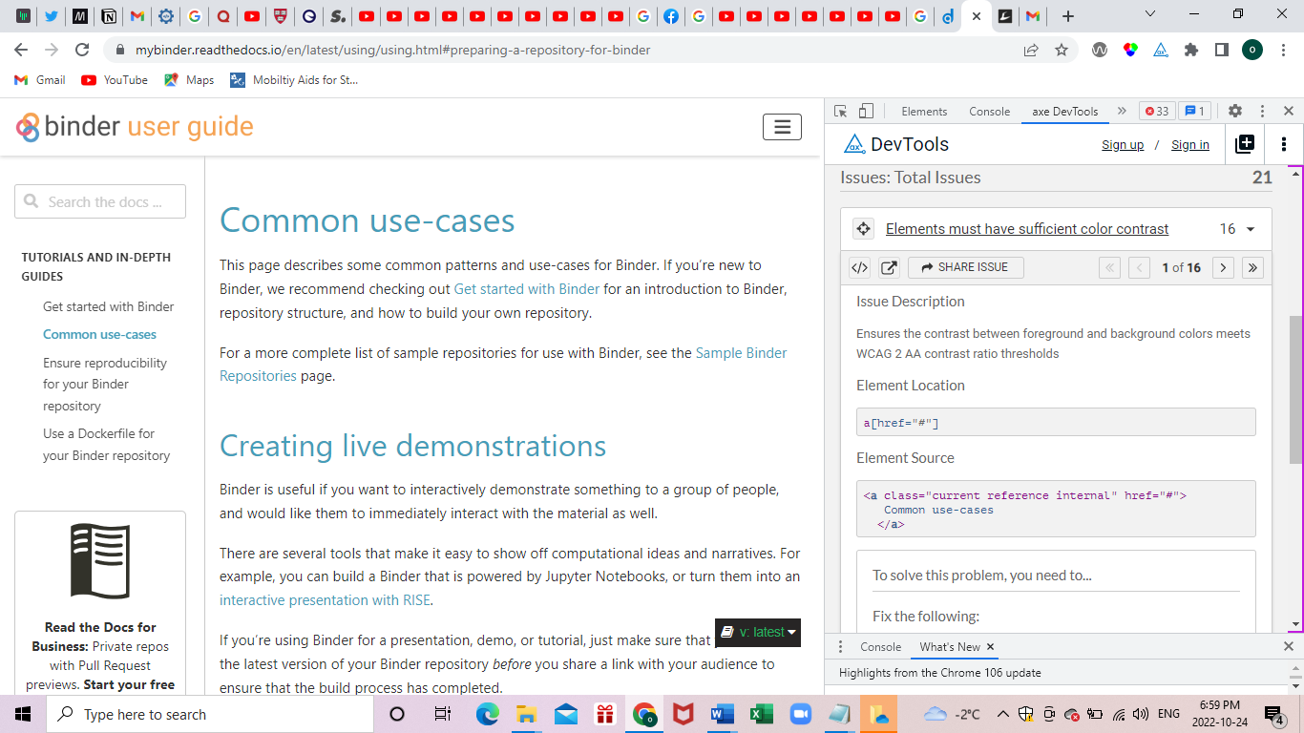Screen dimensions: 1304x733
Task: Click the Search the docs input field
Action: [x=99, y=201]
